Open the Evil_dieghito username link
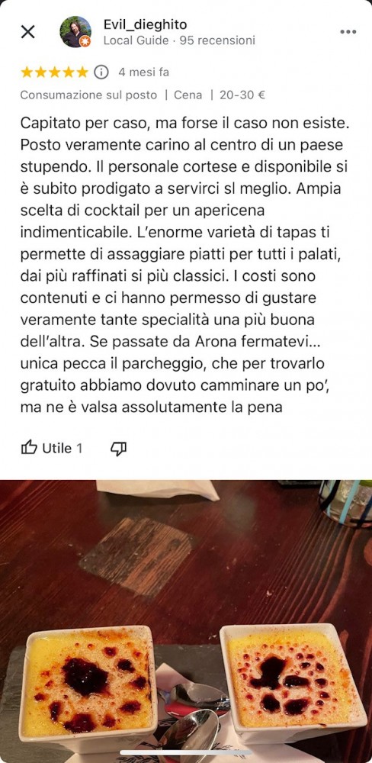372x763 pixels. click(x=145, y=24)
